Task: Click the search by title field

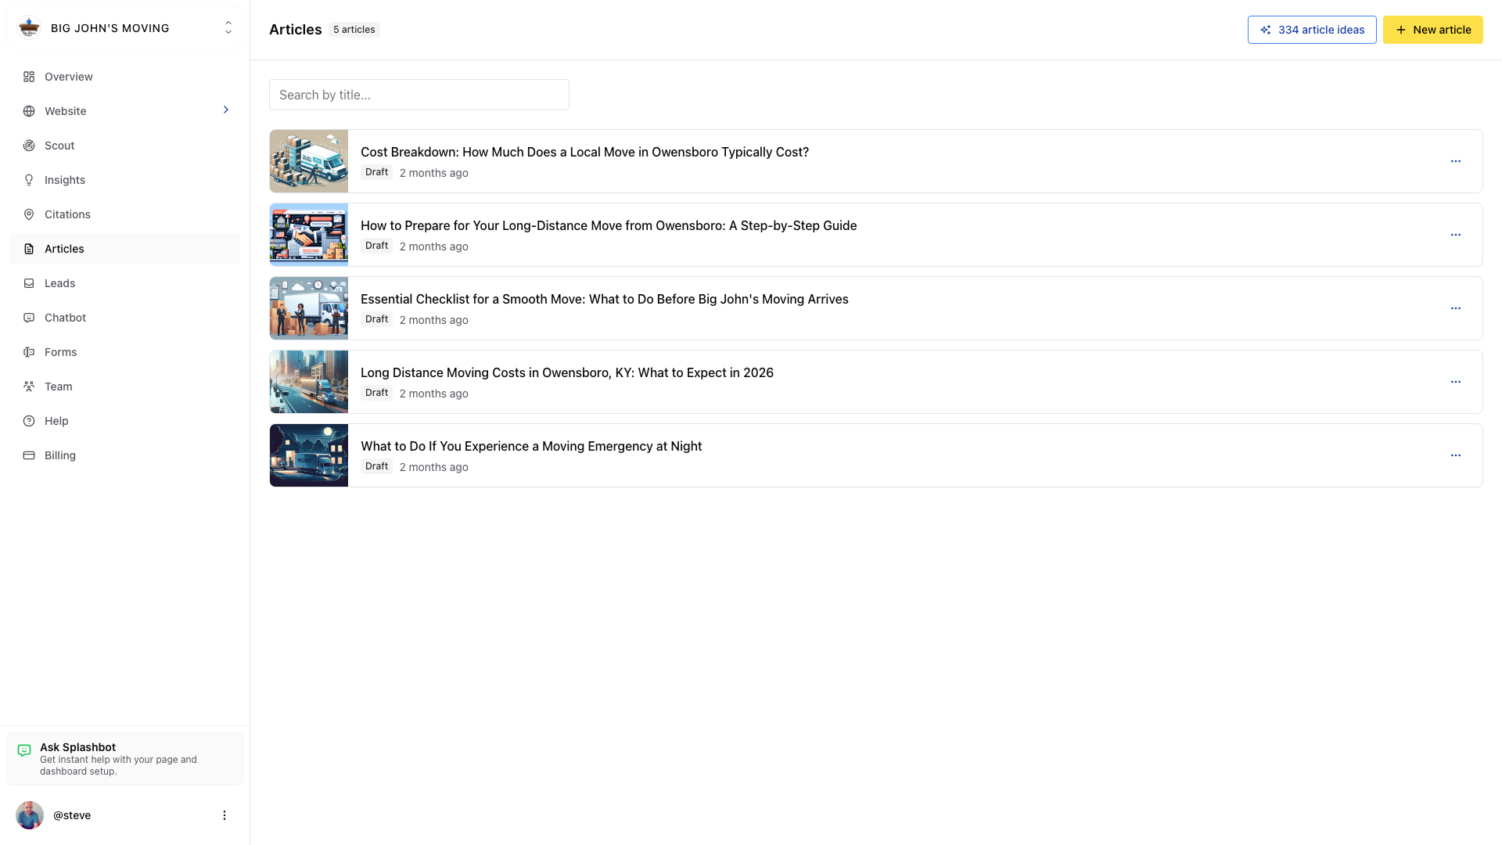Action: tap(419, 95)
